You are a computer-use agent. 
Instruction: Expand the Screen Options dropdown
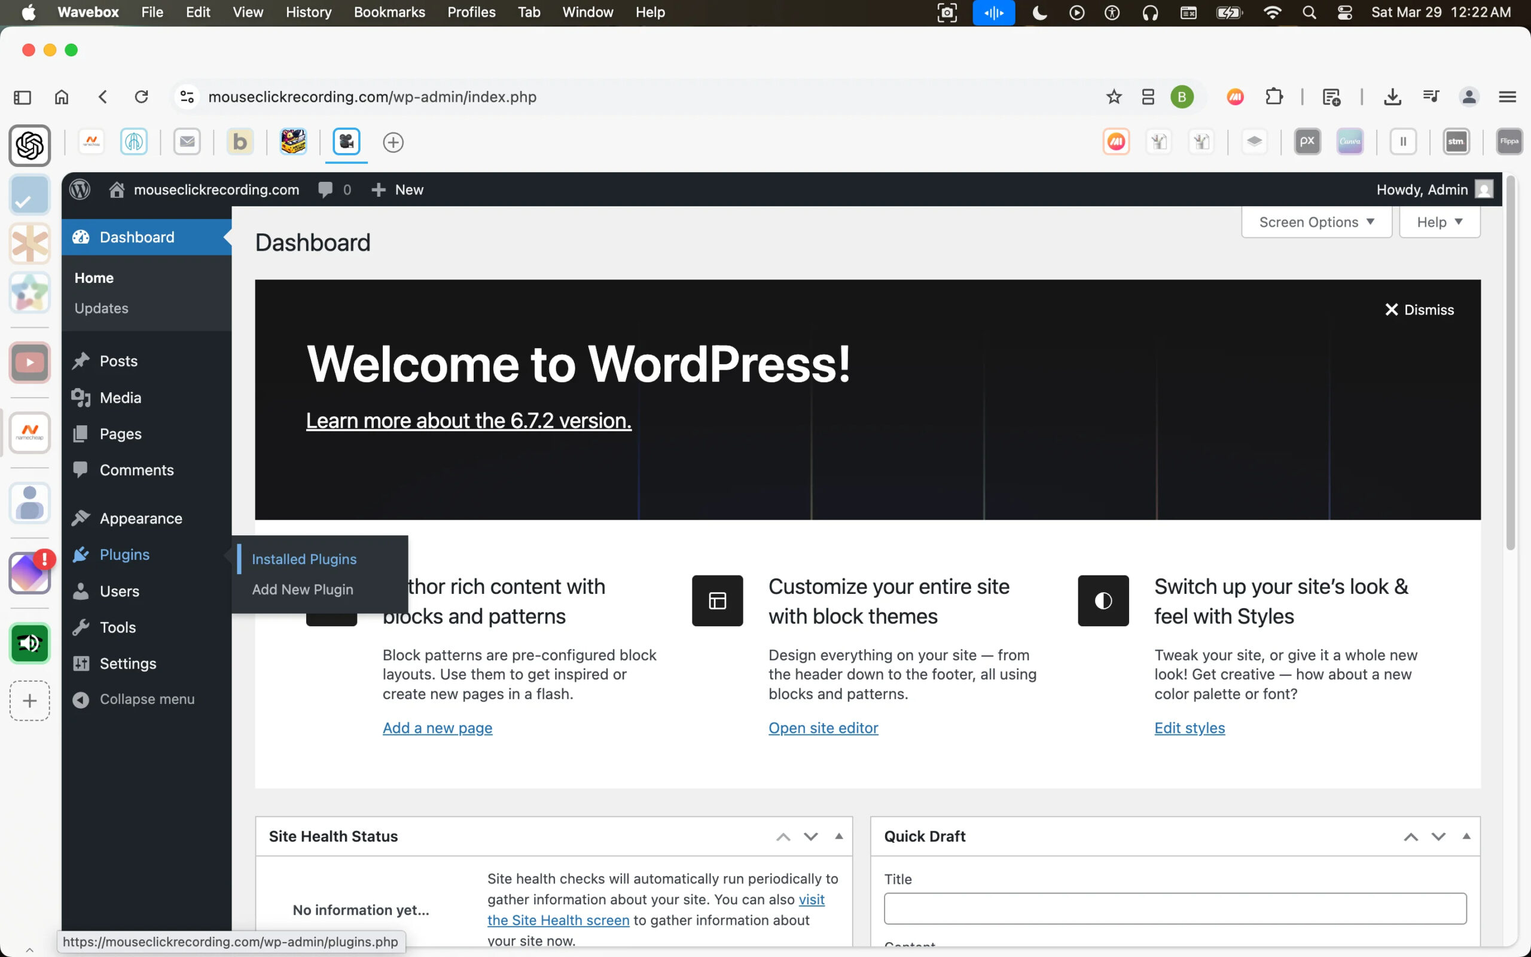click(x=1316, y=222)
